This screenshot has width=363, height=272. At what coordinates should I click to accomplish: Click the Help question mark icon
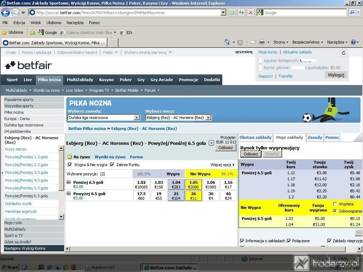353,42
